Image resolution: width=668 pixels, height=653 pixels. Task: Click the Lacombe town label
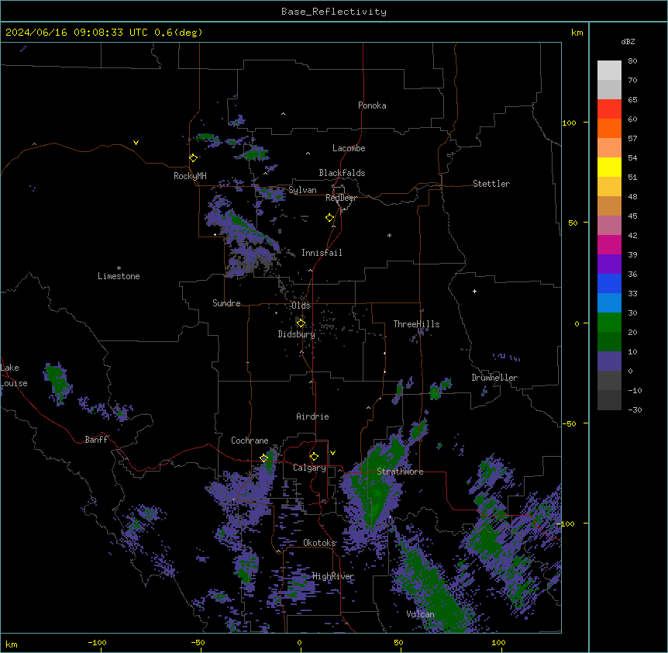tap(349, 148)
